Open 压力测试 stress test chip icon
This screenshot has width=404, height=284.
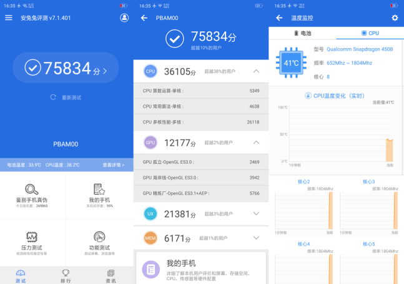[x=32, y=236]
